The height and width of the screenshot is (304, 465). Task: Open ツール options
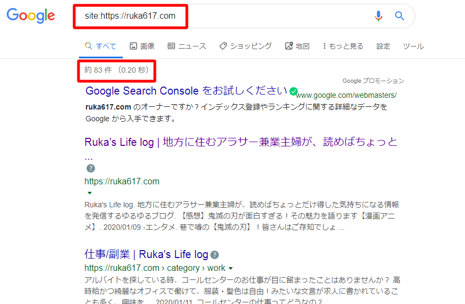point(413,46)
